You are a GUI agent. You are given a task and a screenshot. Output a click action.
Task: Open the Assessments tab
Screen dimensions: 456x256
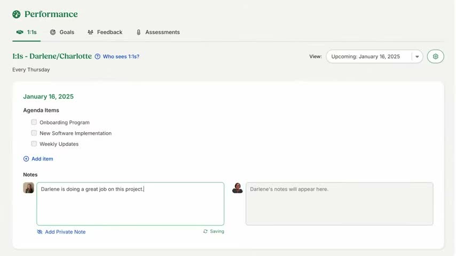(158, 32)
